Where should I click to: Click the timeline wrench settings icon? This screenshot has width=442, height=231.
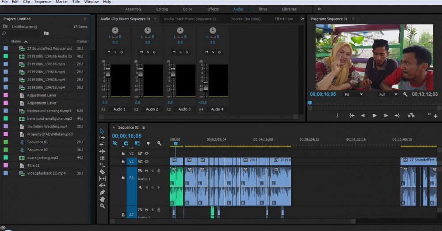159,143
